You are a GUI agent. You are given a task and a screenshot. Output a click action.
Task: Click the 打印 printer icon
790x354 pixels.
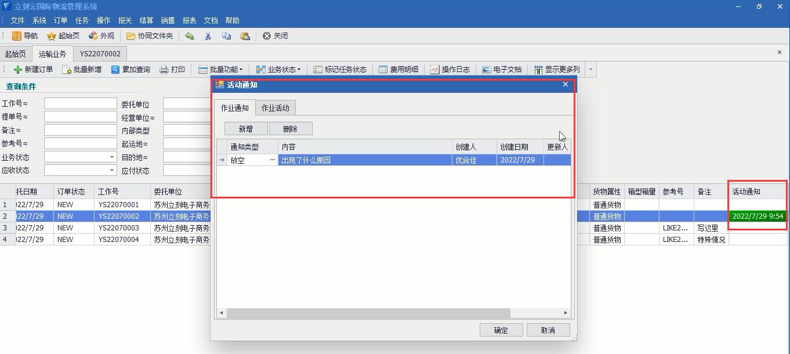pyautogui.click(x=164, y=70)
